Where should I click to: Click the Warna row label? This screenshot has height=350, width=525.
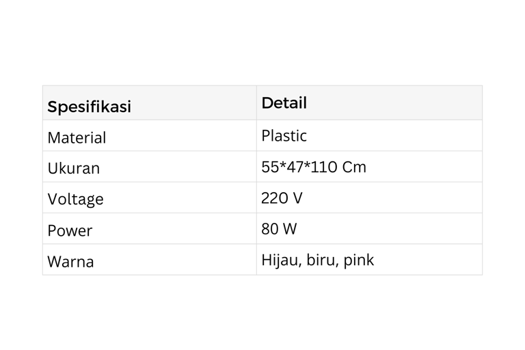tap(70, 261)
